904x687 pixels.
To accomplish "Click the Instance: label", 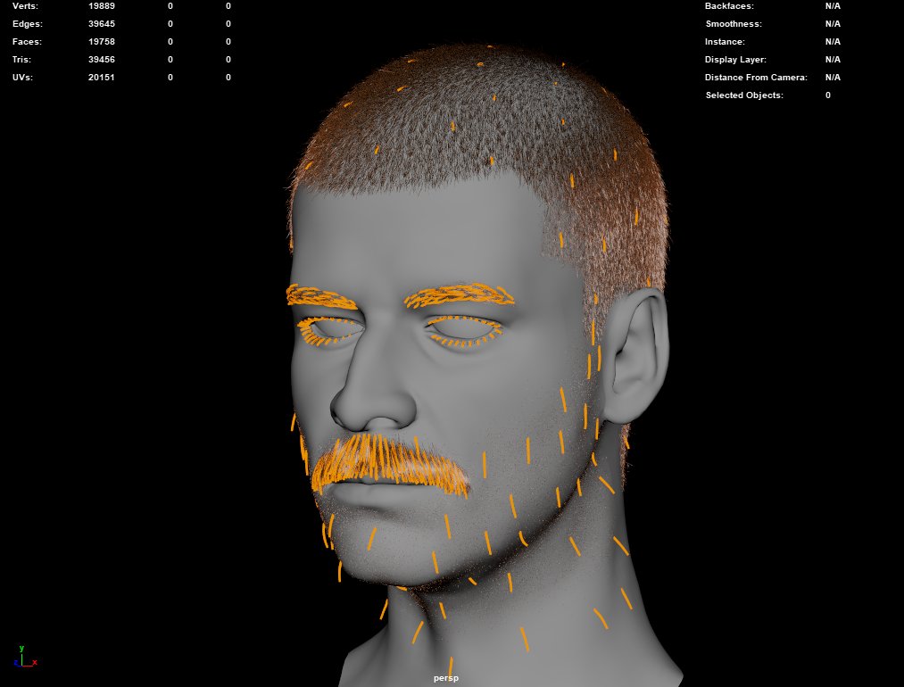I will tap(725, 42).
